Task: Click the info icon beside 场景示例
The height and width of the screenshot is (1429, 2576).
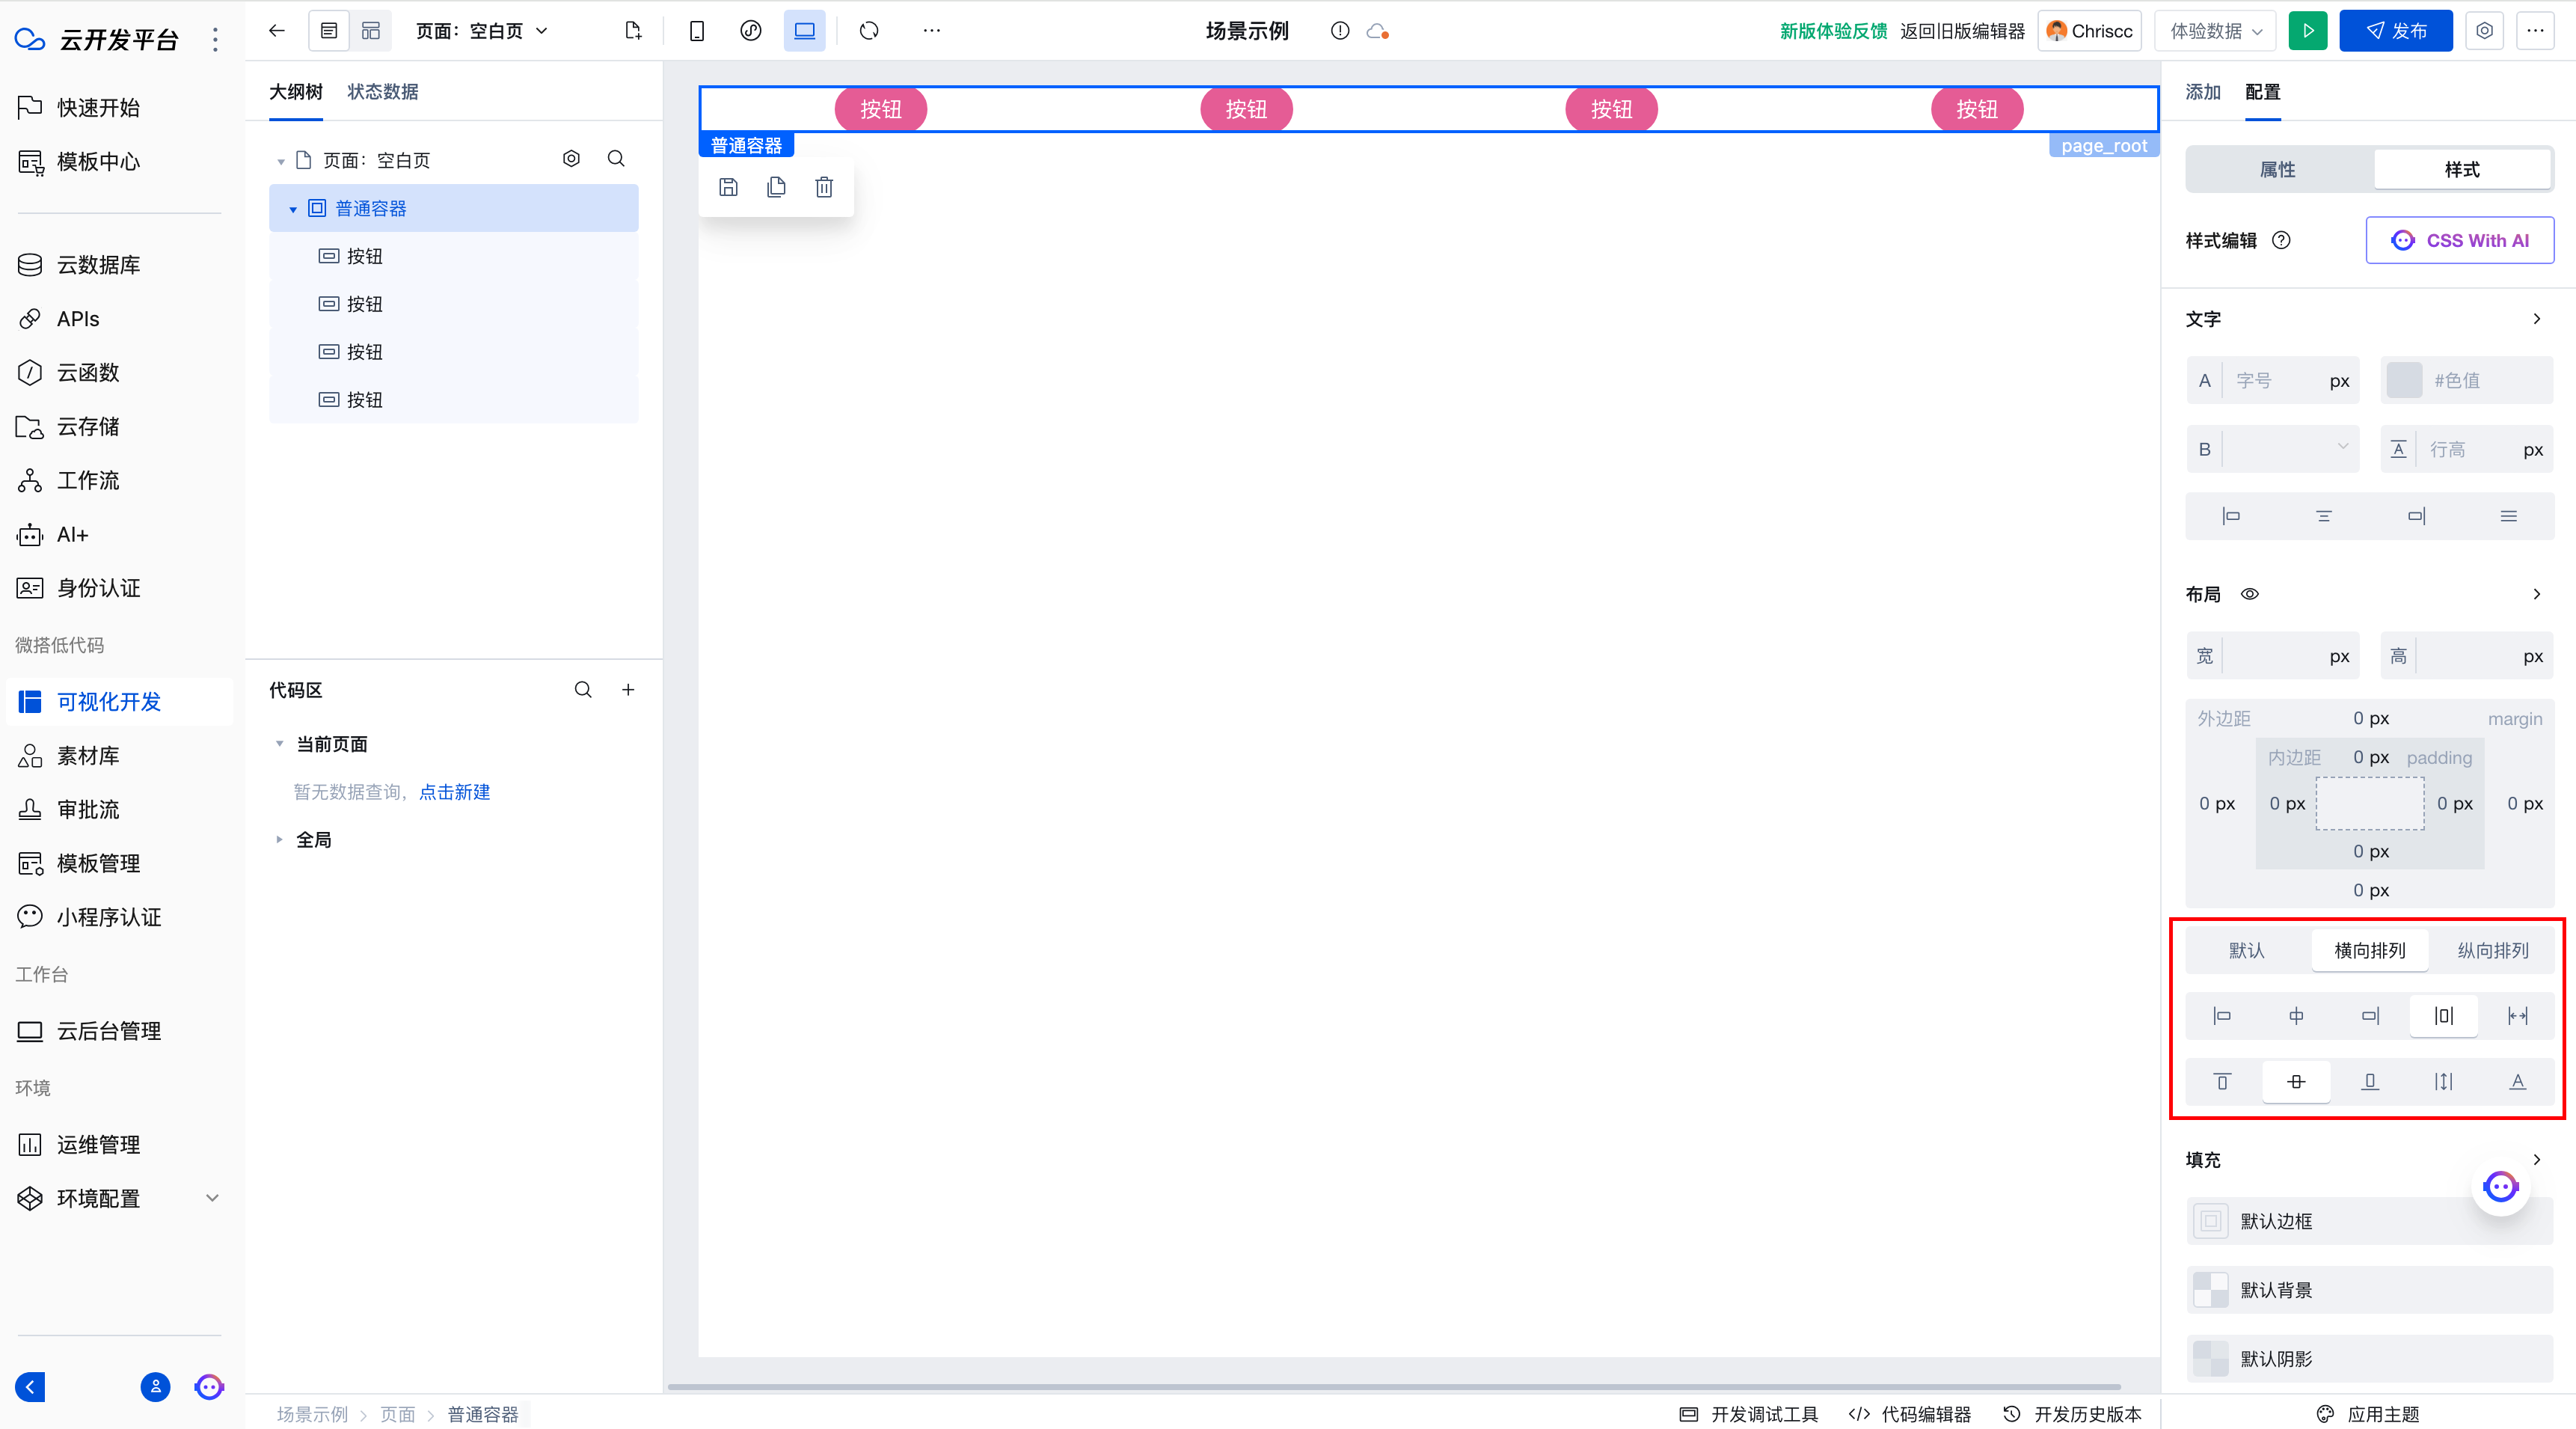Action: (x=1340, y=31)
